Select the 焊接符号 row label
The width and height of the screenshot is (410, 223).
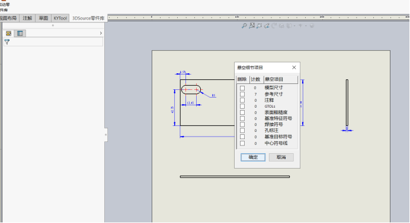[x=274, y=125]
